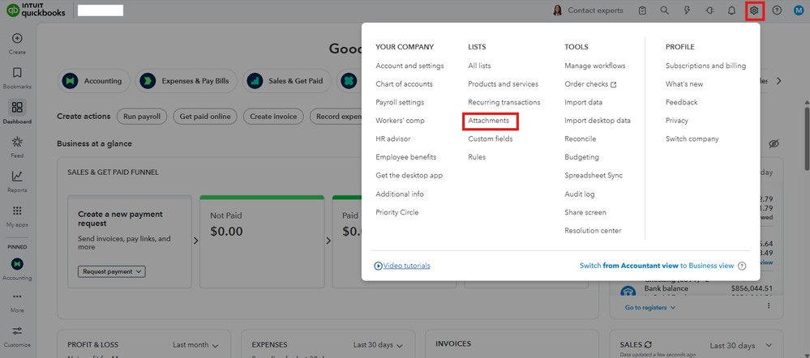Select Budgeting under Tools
The image size is (810, 358).
point(581,157)
